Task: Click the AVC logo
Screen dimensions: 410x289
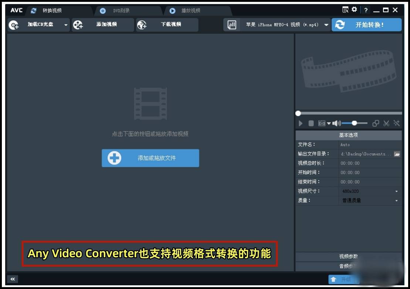Action: click(x=17, y=10)
